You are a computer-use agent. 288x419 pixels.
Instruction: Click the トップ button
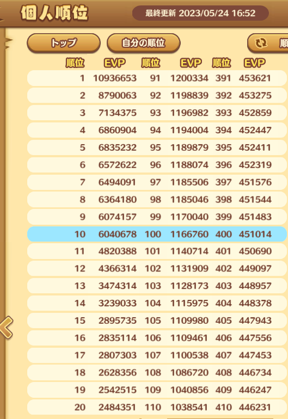tap(64, 43)
